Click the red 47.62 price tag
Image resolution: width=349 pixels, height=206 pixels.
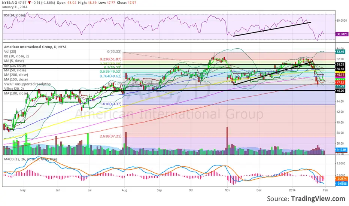point(340,82)
